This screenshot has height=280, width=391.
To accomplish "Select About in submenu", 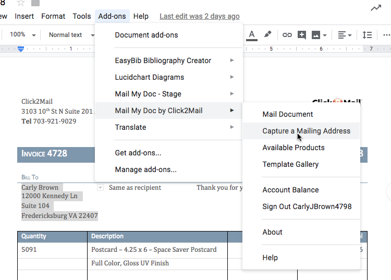I will click(x=301, y=232).
